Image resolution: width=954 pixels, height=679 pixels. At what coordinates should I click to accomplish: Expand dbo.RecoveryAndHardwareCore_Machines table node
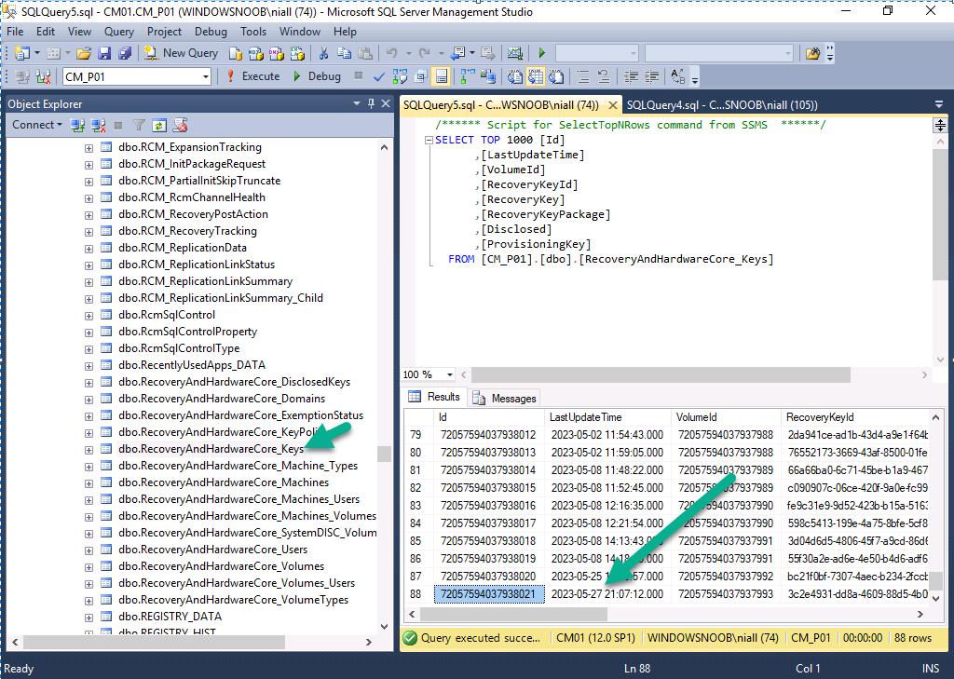89,483
